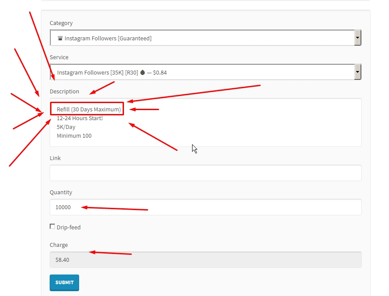Click the Charge label

click(x=58, y=245)
